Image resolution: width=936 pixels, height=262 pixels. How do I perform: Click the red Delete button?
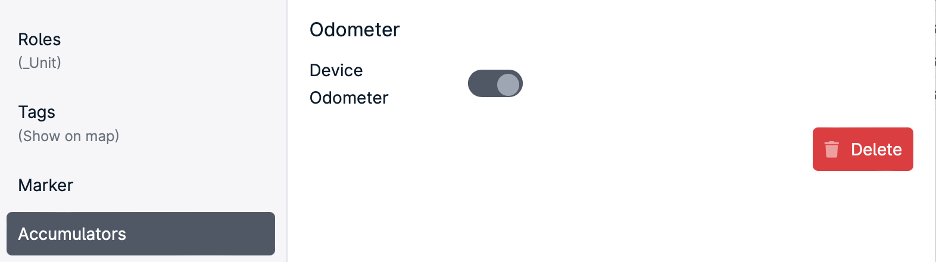click(x=863, y=149)
